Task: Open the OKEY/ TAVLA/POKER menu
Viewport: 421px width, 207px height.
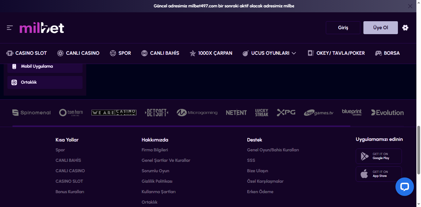Action: (x=336, y=53)
